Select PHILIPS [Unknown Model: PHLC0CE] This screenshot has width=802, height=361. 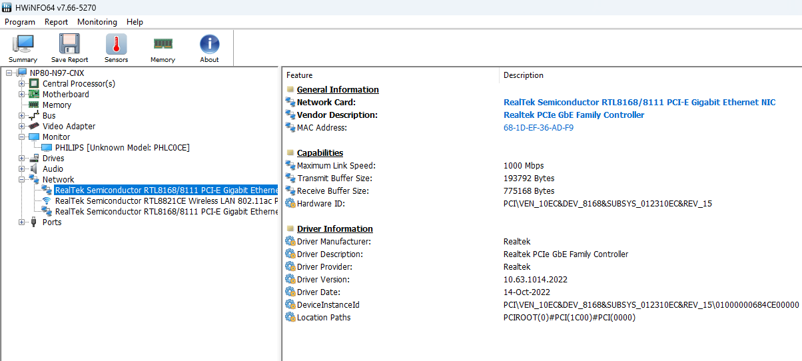click(123, 147)
